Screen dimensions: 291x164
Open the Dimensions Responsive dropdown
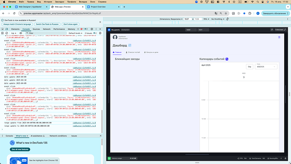[x=171, y=19]
